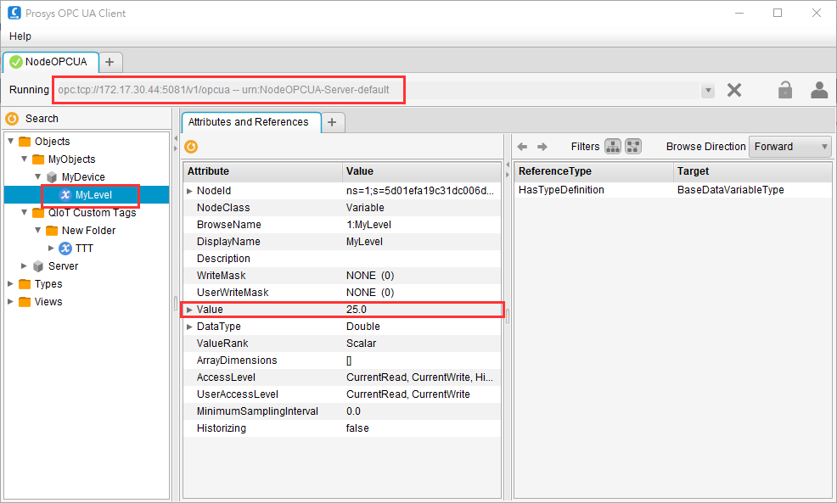The height and width of the screenshot is (503, 837).
Task: Select the Historizing attribute row
Action: click(x=342, y=428)
